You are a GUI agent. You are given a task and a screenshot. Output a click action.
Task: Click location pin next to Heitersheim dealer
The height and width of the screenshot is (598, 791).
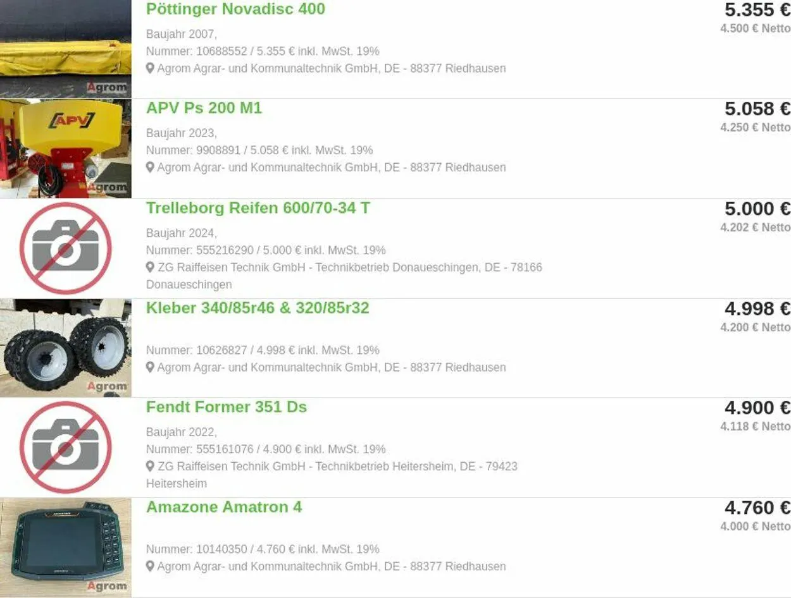tap(150, 467)
